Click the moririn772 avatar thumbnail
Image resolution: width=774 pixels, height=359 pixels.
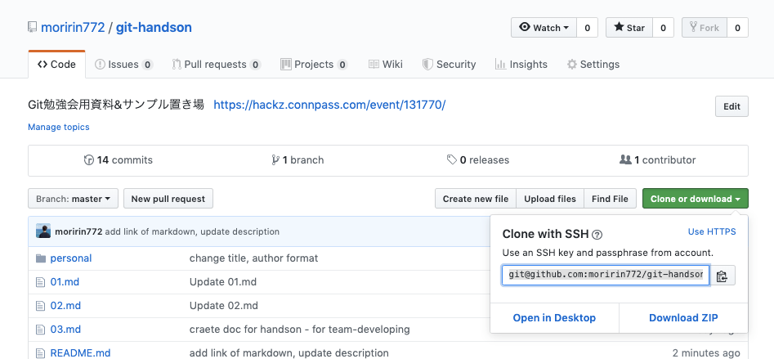point(43,231)
